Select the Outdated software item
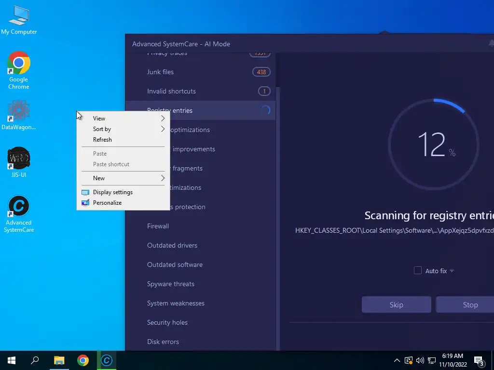 pos(200,264)
